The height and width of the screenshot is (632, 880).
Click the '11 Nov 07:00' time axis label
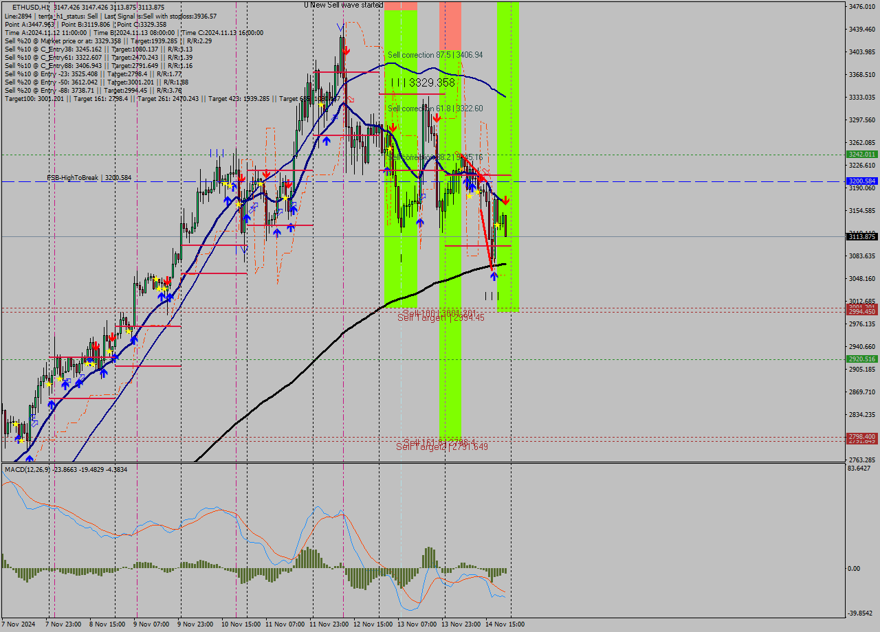tap(285, 624)
